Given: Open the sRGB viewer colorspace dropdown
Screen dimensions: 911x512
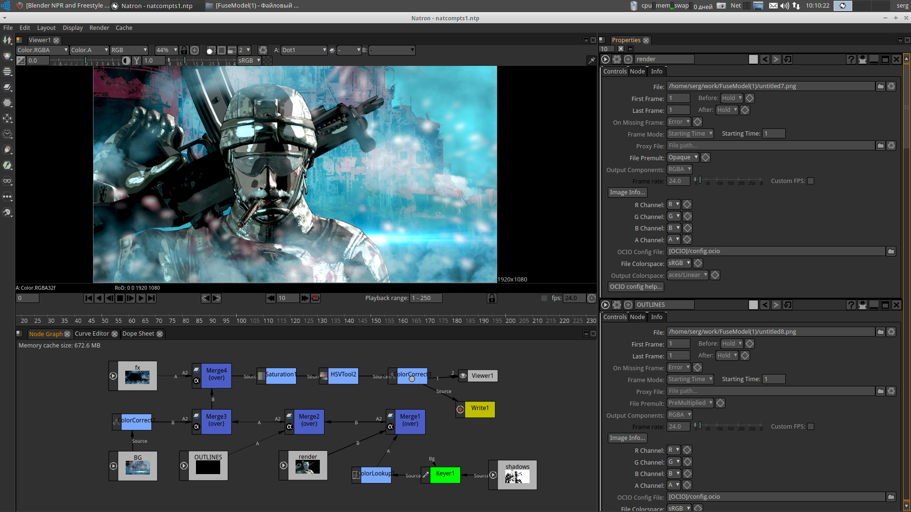Looking at the screenshot, I should [249, 61].
